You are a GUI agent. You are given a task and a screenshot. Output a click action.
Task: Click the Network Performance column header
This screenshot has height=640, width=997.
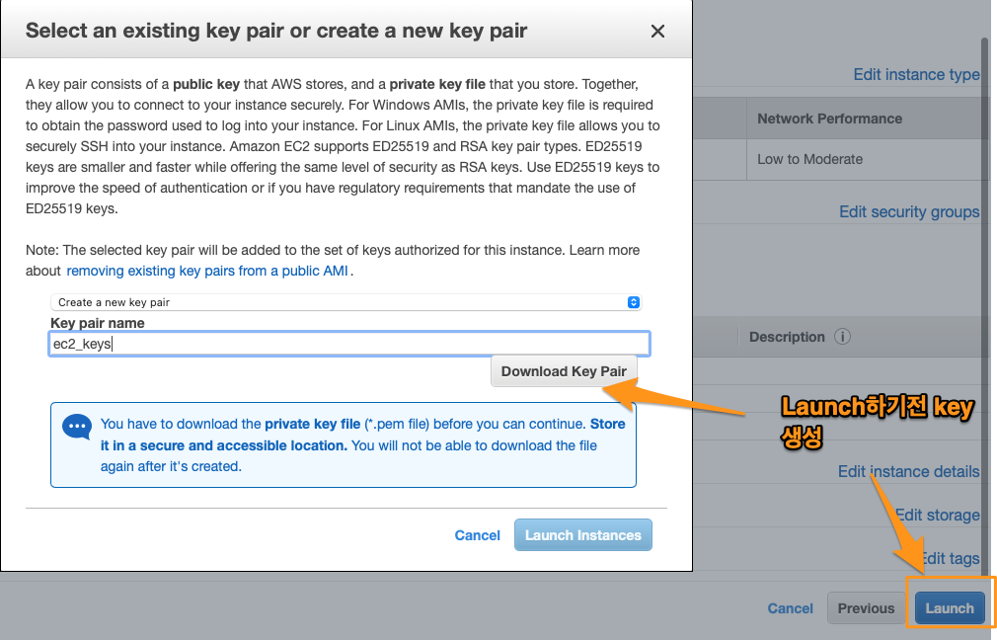[829, 119]
